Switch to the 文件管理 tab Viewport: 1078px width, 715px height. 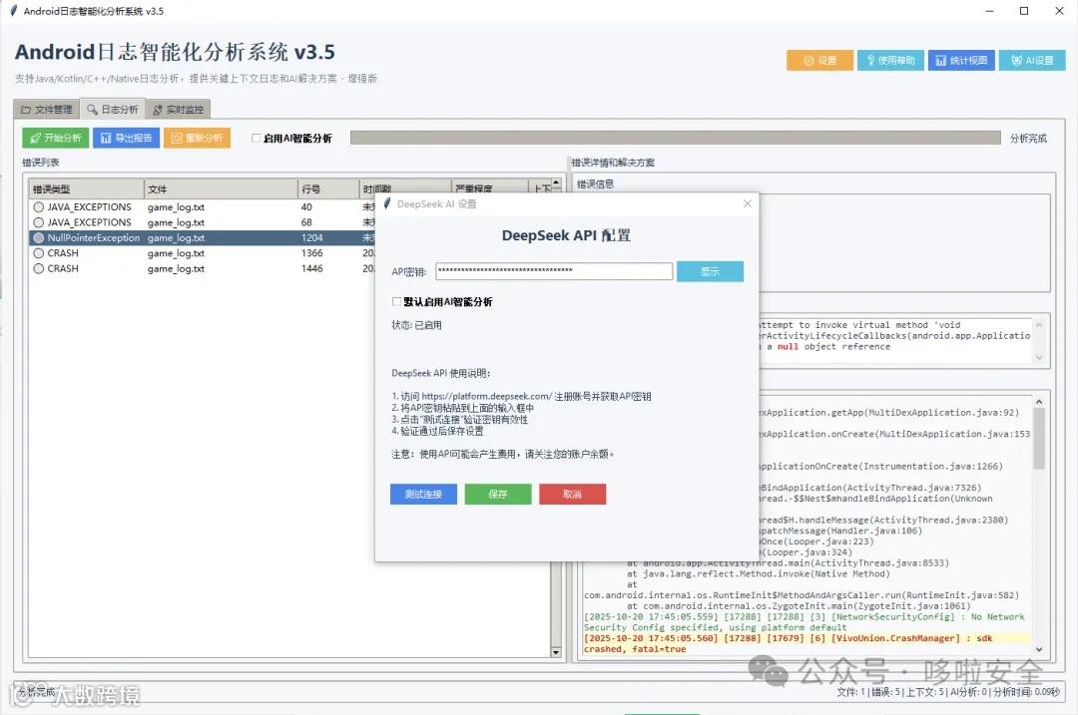point(46,110)
